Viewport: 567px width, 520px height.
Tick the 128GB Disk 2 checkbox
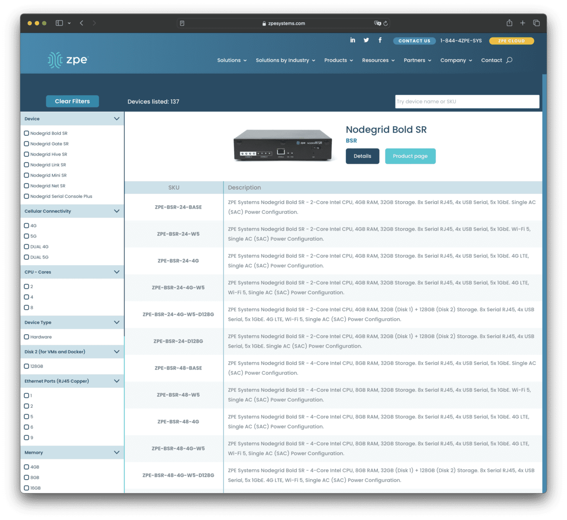26,366
